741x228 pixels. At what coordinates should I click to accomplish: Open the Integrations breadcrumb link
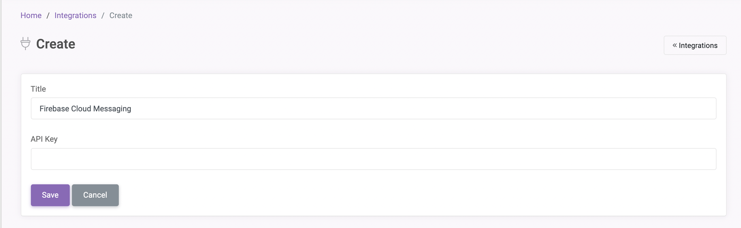tap(75, 15)
